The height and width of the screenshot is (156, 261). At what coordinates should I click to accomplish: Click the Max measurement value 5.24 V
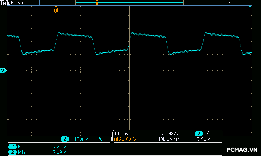click(x=59, y=147)
